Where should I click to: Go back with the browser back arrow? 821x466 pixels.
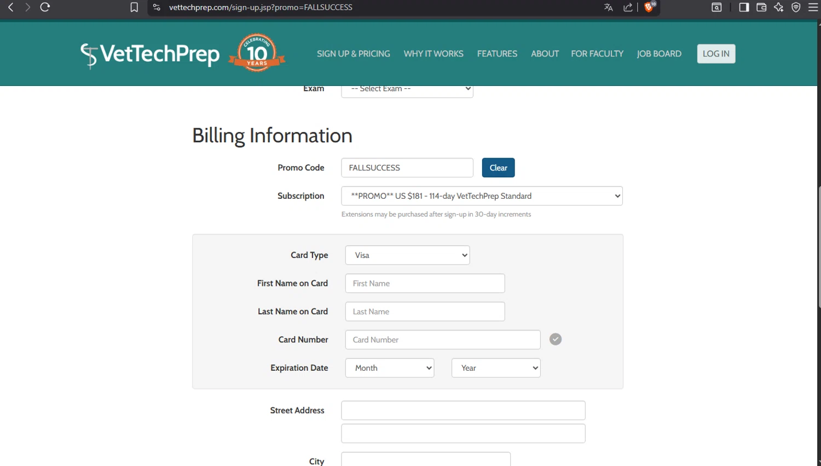pos(10,7)
